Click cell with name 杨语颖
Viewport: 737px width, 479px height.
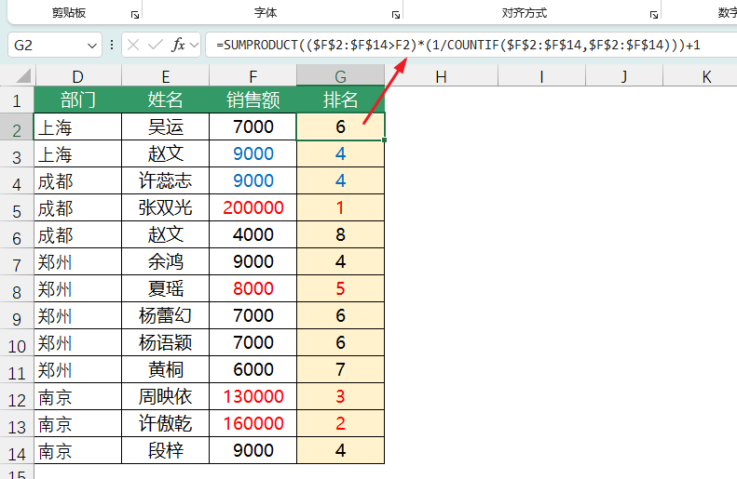pos(166,342)
